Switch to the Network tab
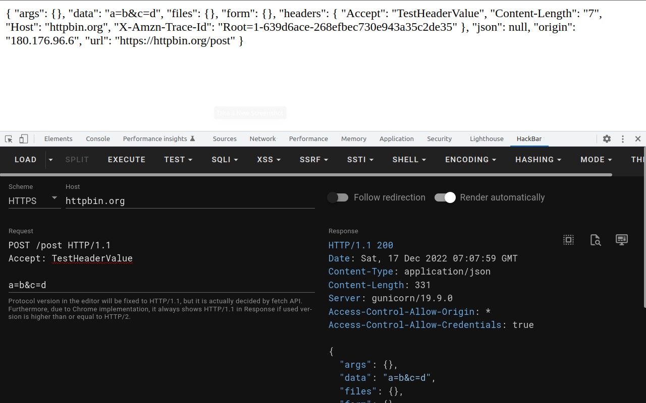Image resolution: width=646 pixels, height=403 pixels. point(262,139)
